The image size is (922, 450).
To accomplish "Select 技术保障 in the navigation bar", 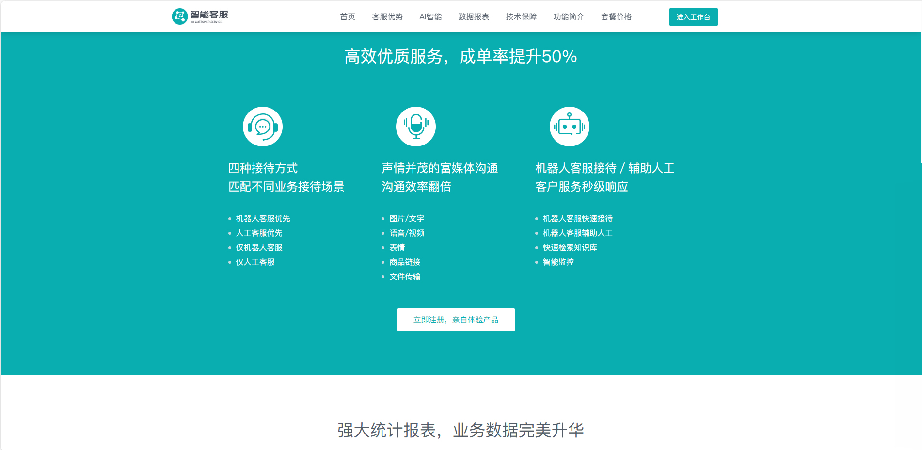I will point(521,17).
